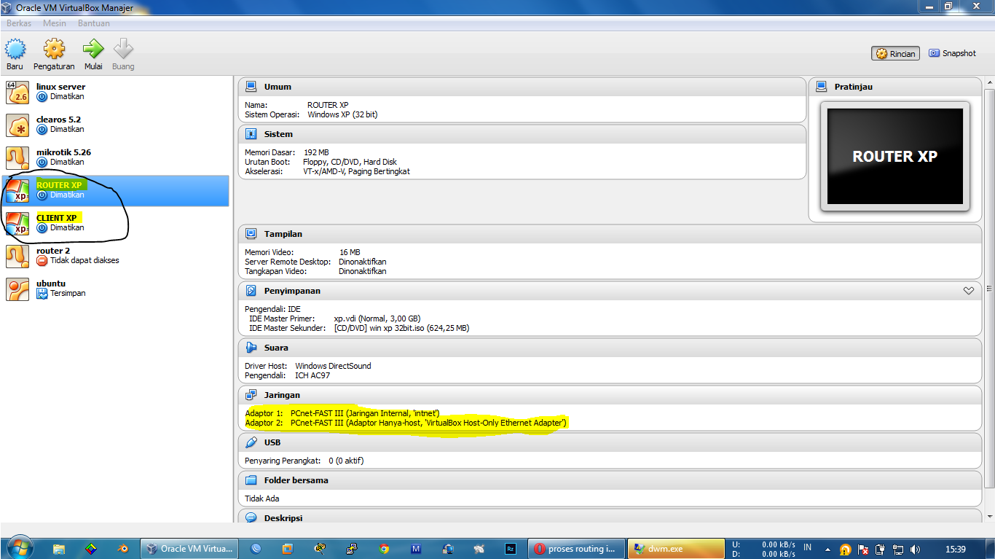This screenshot has height=559, width=995.
Task: Open Pengaturan settings gear icon
Action: click(x=54, y=49)
